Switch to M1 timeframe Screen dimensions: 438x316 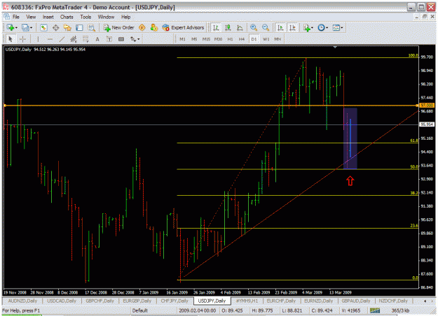click(x=182, y=39)
